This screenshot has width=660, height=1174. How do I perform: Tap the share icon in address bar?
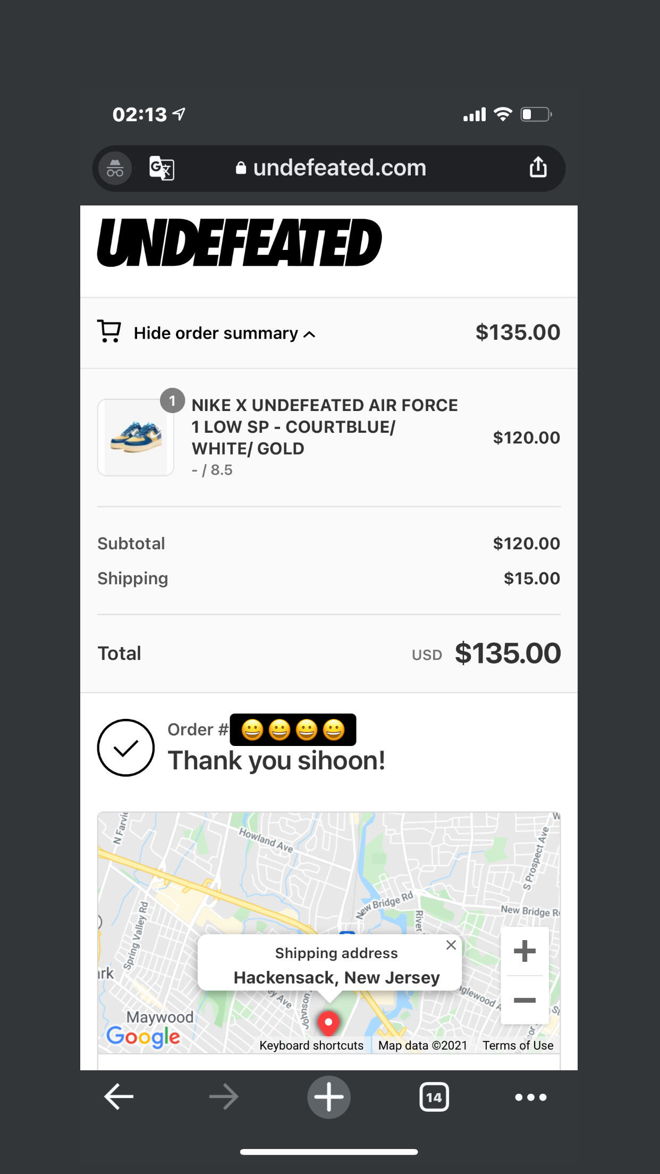coord(538,167)
